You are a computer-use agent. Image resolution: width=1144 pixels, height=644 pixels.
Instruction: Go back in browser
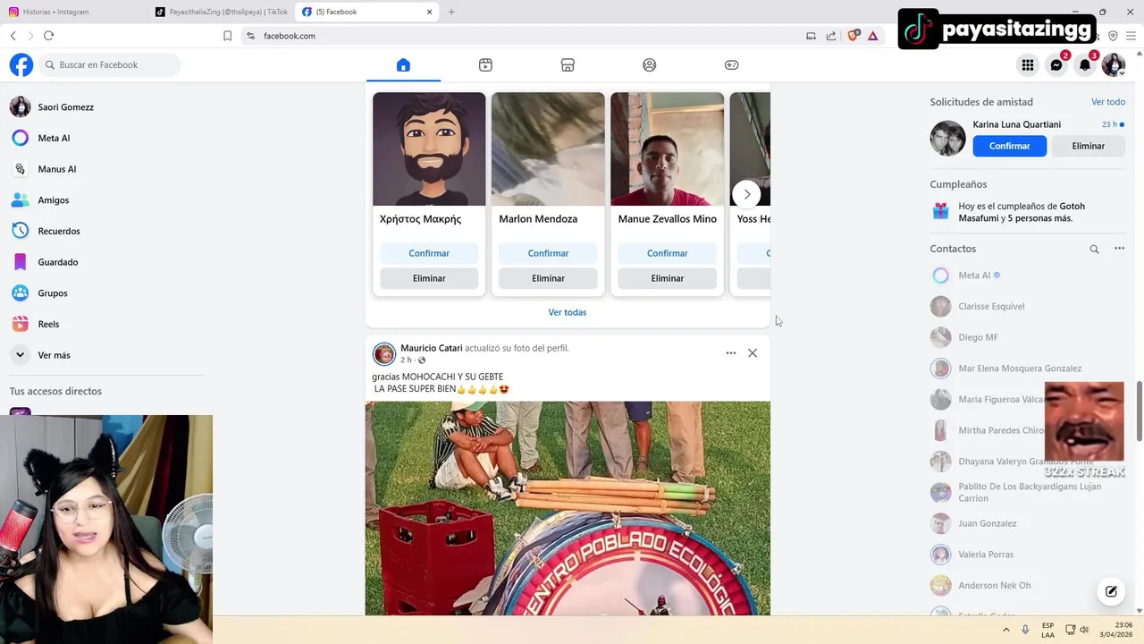13,36
